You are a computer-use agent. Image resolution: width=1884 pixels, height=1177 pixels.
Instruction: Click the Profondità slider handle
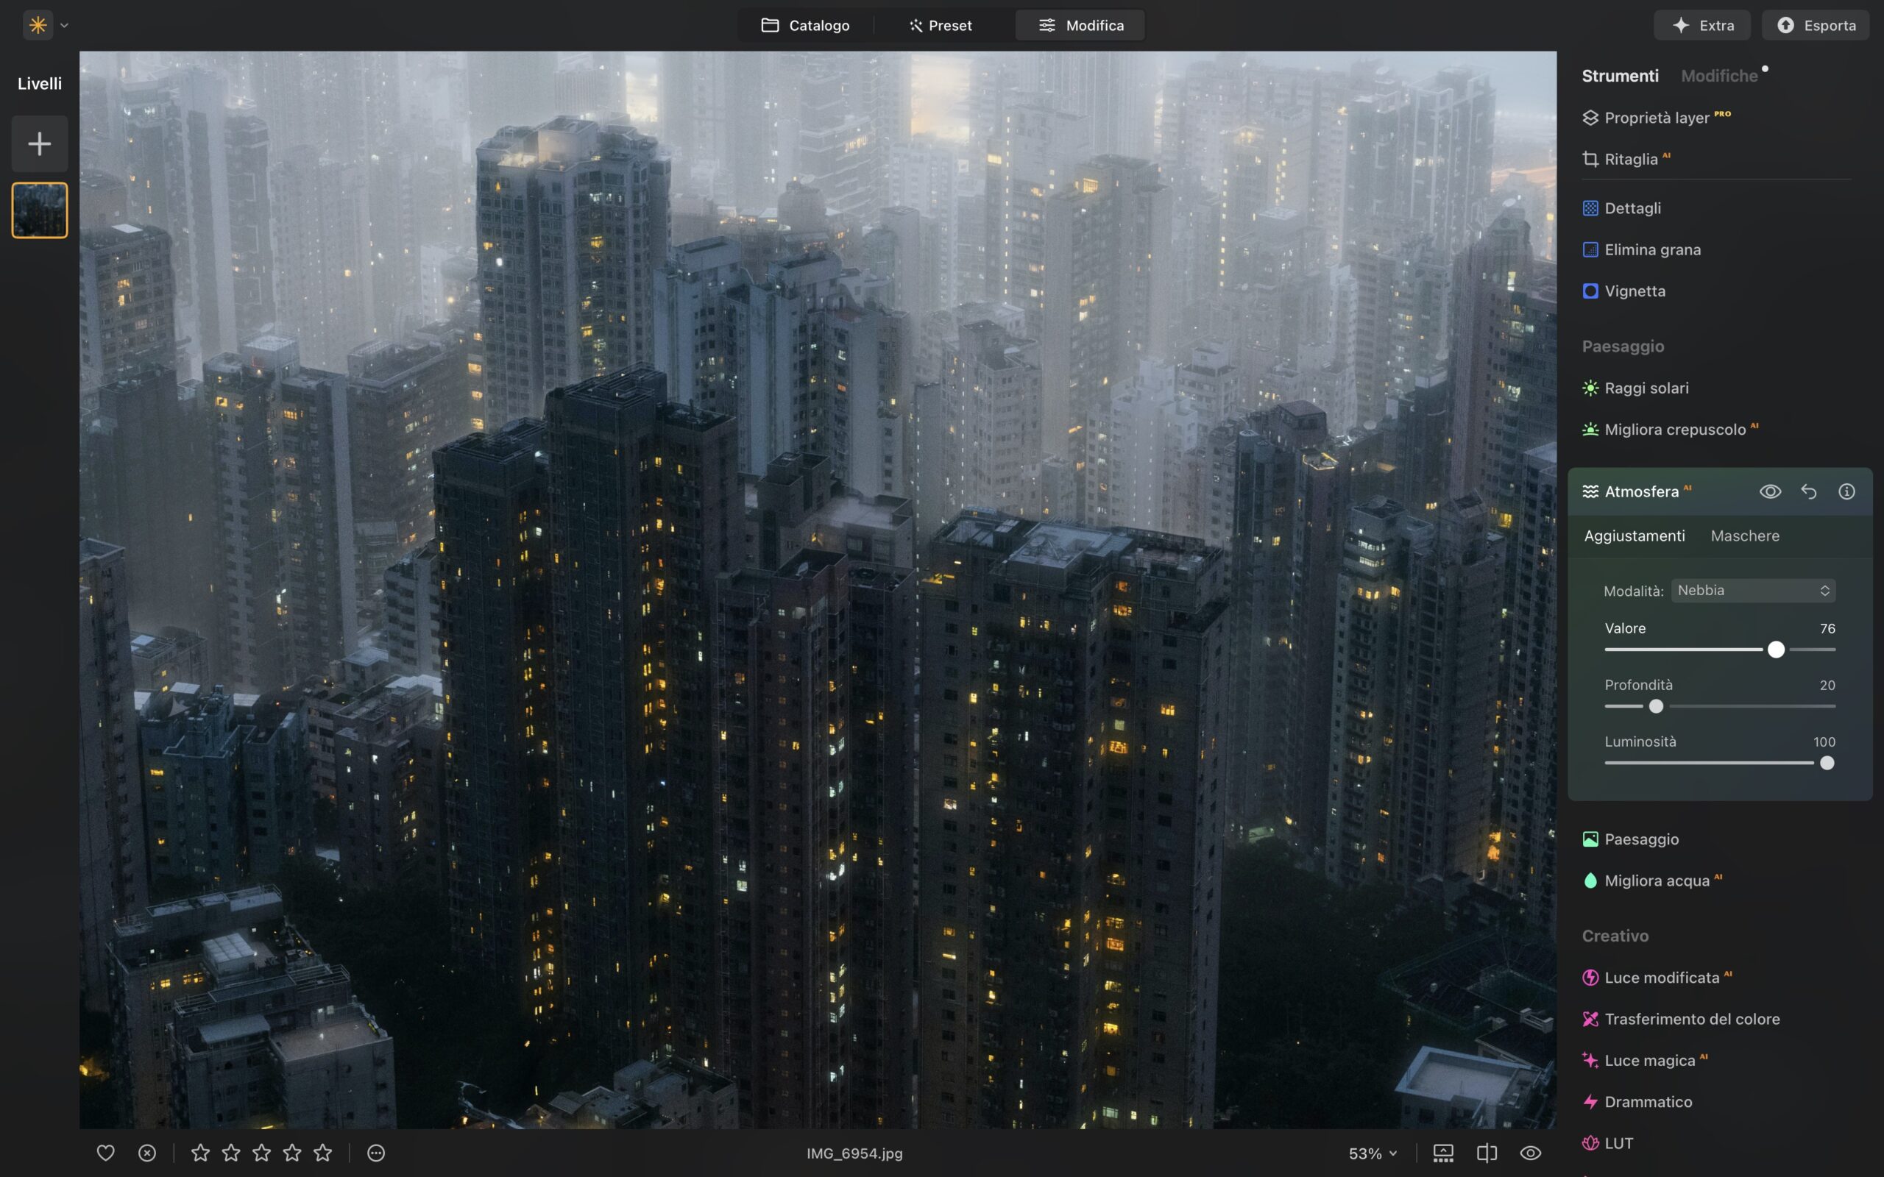[1656, 706]
